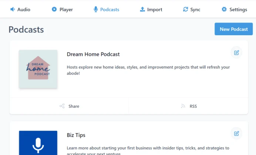Open the Dream Home Podcast title
The image size is (256, 155).
point(93,54)
